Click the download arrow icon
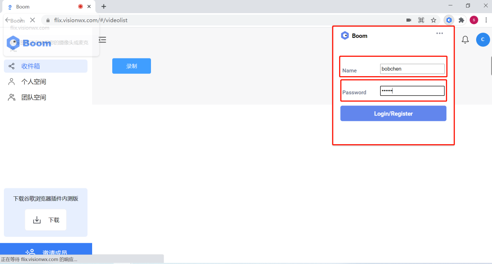492x264 pixels. coord(37,220)
